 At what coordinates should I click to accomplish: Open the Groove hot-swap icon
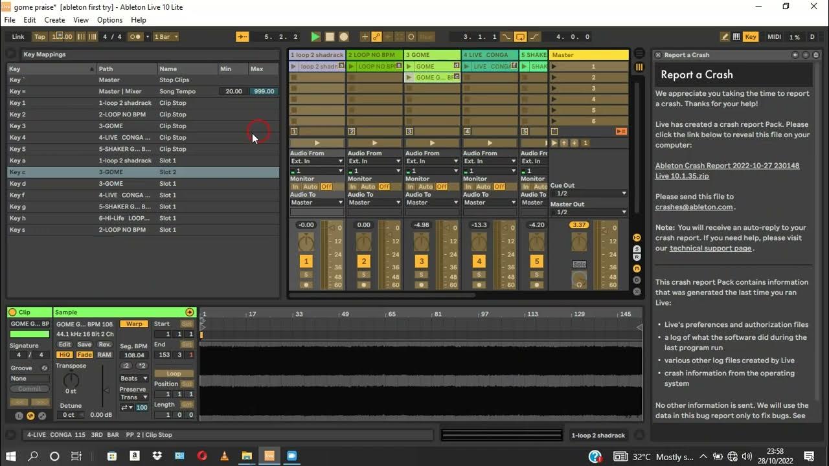click(45, 368)
